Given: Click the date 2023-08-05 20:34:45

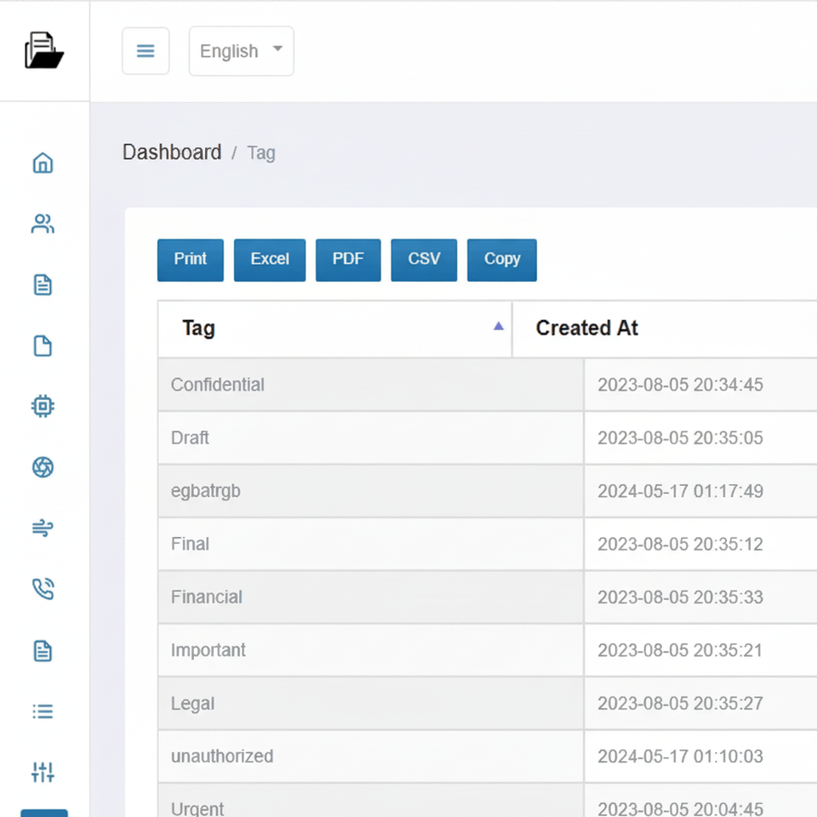Looking at the screenshot, I should pos(680,385).
